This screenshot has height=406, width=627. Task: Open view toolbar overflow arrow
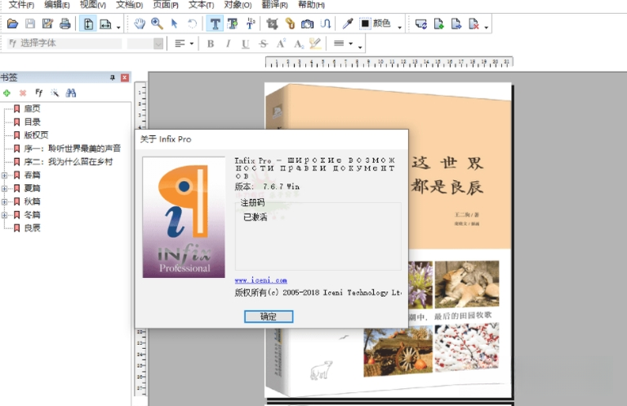point(118,27)
